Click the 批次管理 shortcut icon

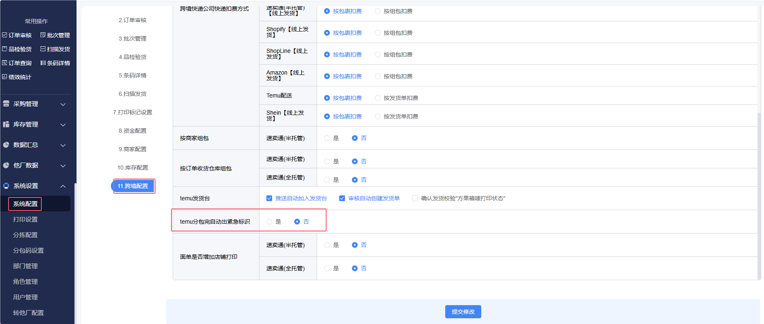tap(43, 35)
